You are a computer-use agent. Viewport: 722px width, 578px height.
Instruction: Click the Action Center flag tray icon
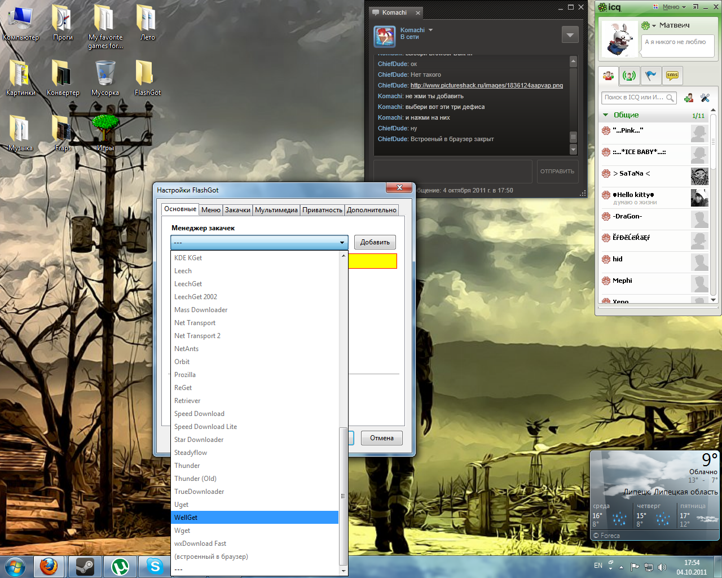pos(635,567)
